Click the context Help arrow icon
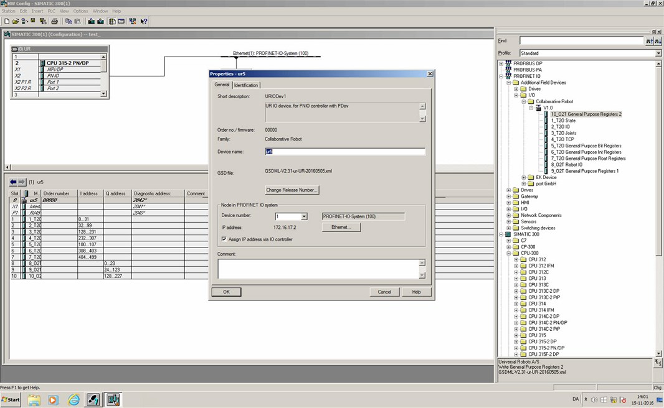This screenshot has height=408, width=664. click(144, 21)
